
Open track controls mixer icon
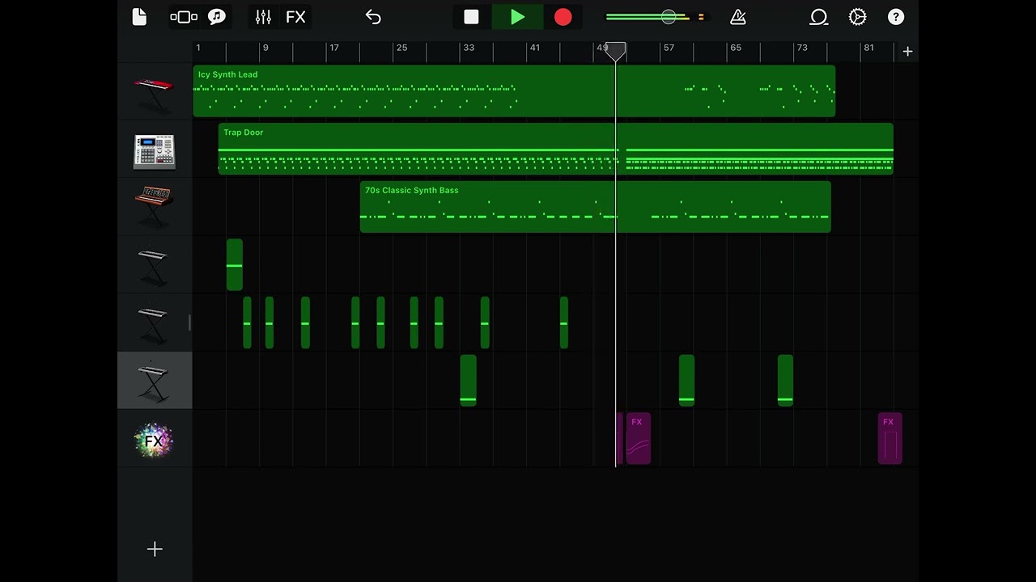pos(263,17)
